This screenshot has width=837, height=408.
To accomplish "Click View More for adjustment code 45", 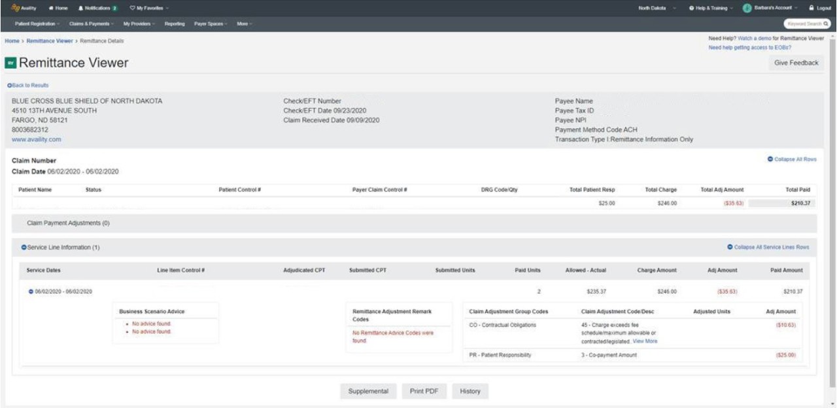I will [x=645, y=341].
